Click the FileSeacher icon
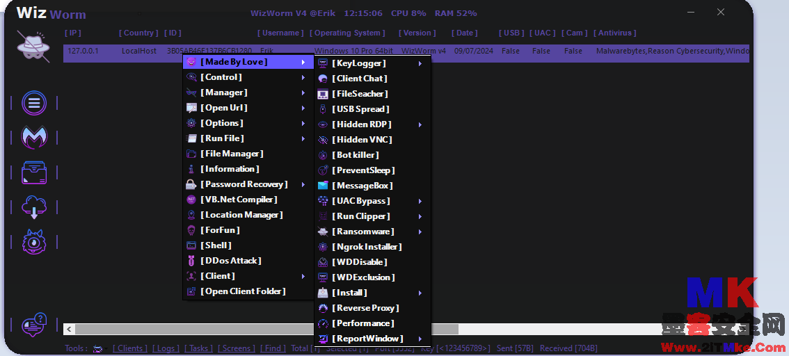The height and width of the screenshot is (356, 789). [x=323, y=94]
